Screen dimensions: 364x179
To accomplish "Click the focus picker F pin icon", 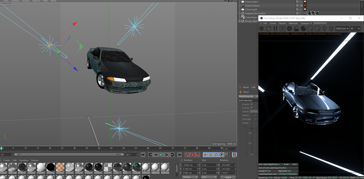I will (324, 28).
